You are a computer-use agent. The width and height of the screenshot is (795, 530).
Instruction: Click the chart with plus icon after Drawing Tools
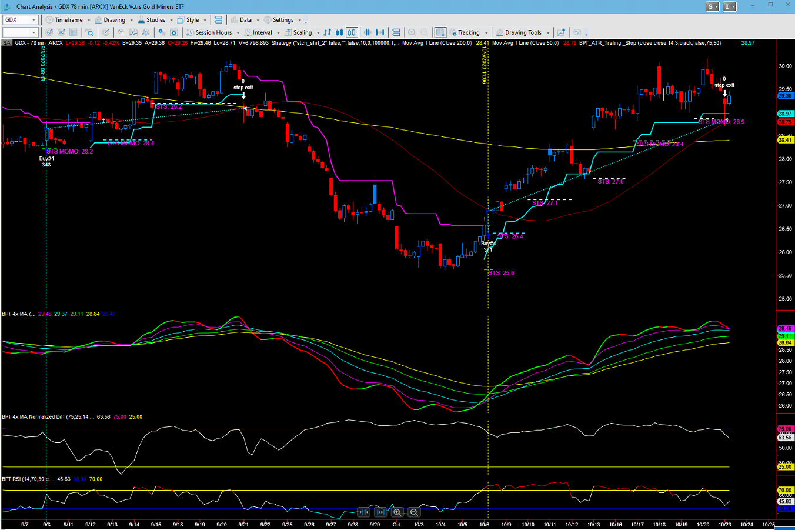point(561,32)
